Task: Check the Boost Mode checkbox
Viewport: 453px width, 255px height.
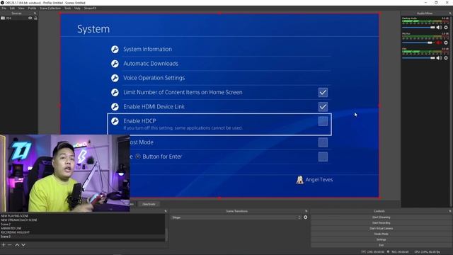Action: [x=323, y=142]
